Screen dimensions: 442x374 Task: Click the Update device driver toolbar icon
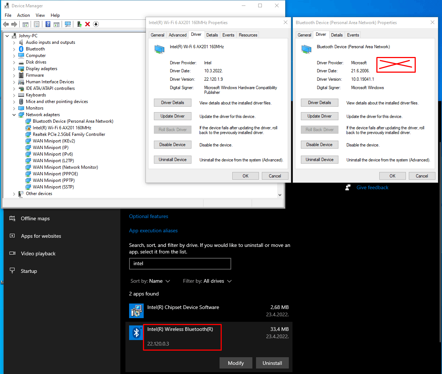[79, 24]
